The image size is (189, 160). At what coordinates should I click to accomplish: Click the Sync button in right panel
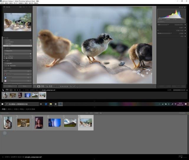pyautogui.click(x=165, y=86)
